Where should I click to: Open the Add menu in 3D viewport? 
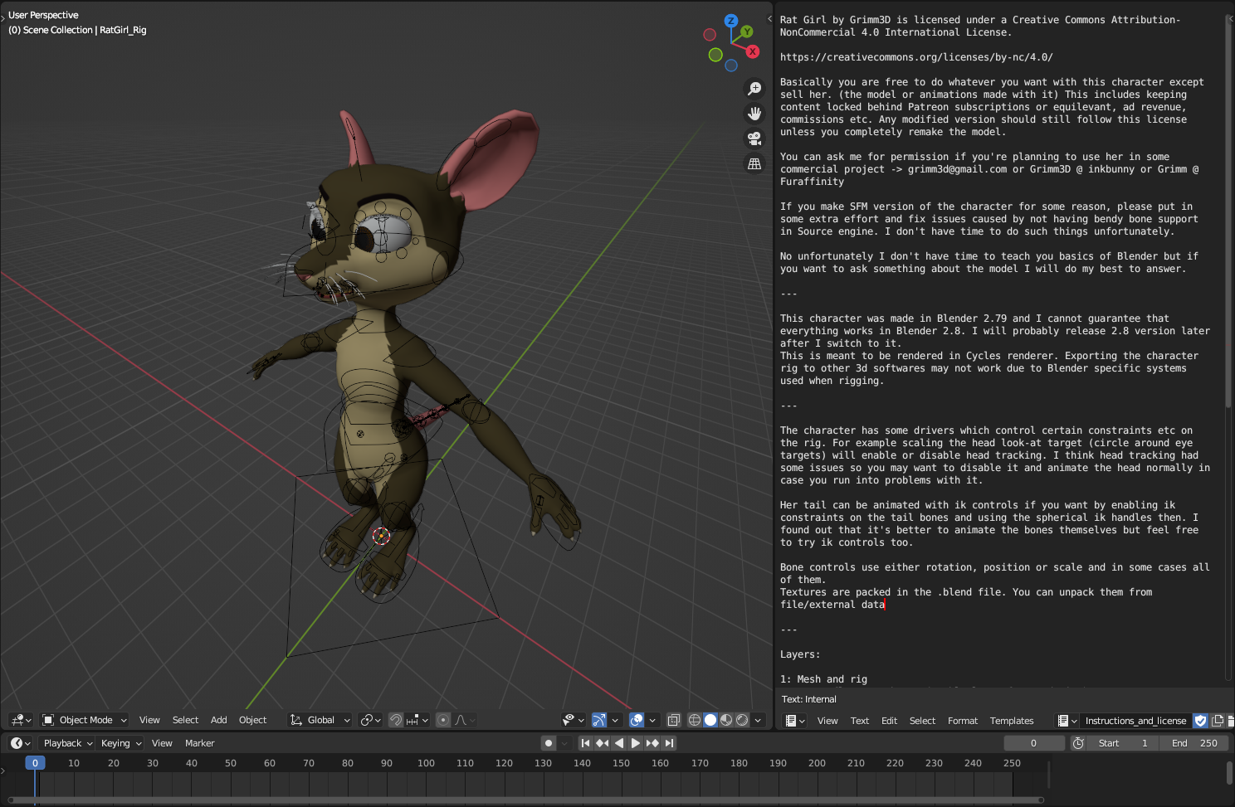coord(218,720)
